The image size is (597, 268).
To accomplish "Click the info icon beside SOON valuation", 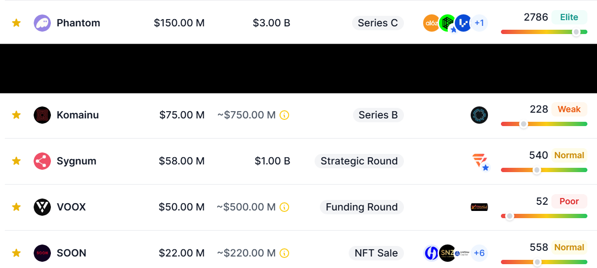I will tap(284, 253).
